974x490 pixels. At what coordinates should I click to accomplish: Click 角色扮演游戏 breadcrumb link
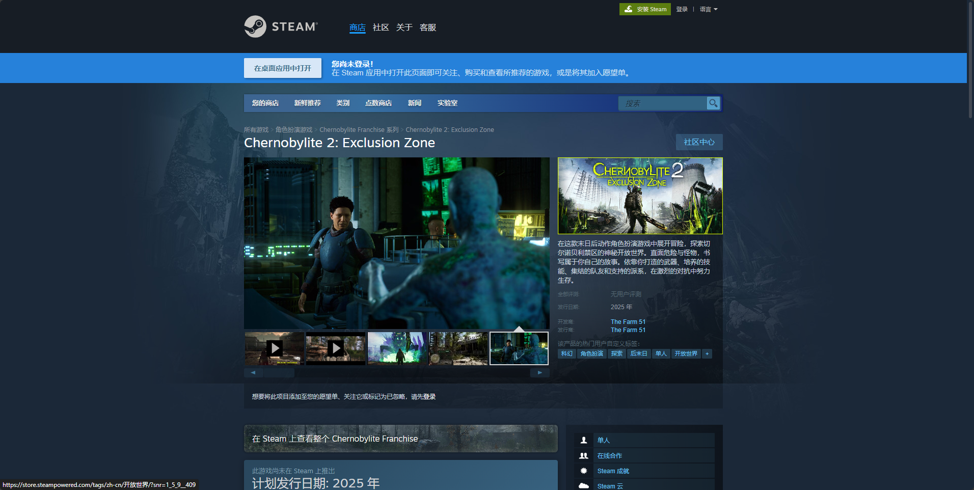coord(294,130)
